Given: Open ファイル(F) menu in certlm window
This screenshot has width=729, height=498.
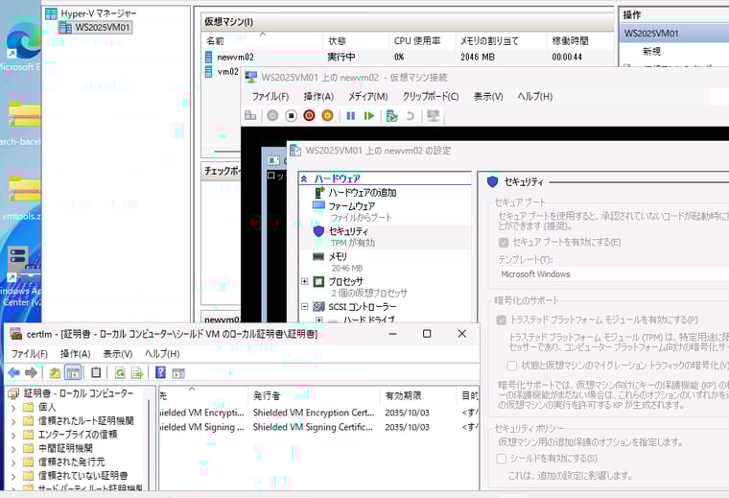Looking at the screenshot, I should coord(30,354).
